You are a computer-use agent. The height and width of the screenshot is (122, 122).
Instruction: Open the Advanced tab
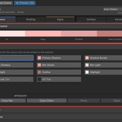tap(114, 19)
